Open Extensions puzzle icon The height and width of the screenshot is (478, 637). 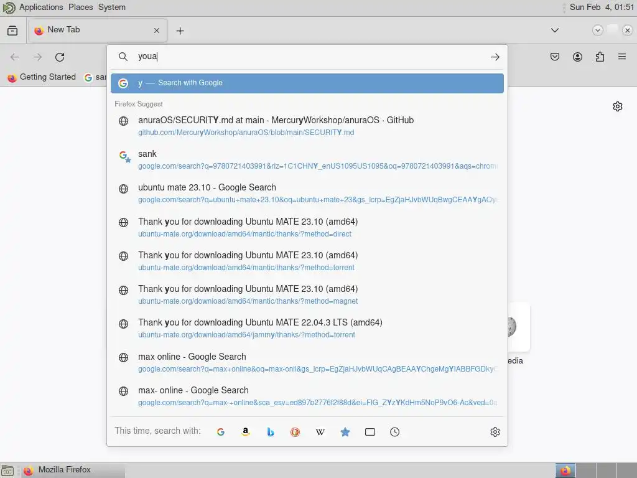[x=600, y=57]
